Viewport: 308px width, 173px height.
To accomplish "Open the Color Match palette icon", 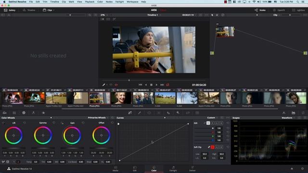I will (x=14, y=113).
